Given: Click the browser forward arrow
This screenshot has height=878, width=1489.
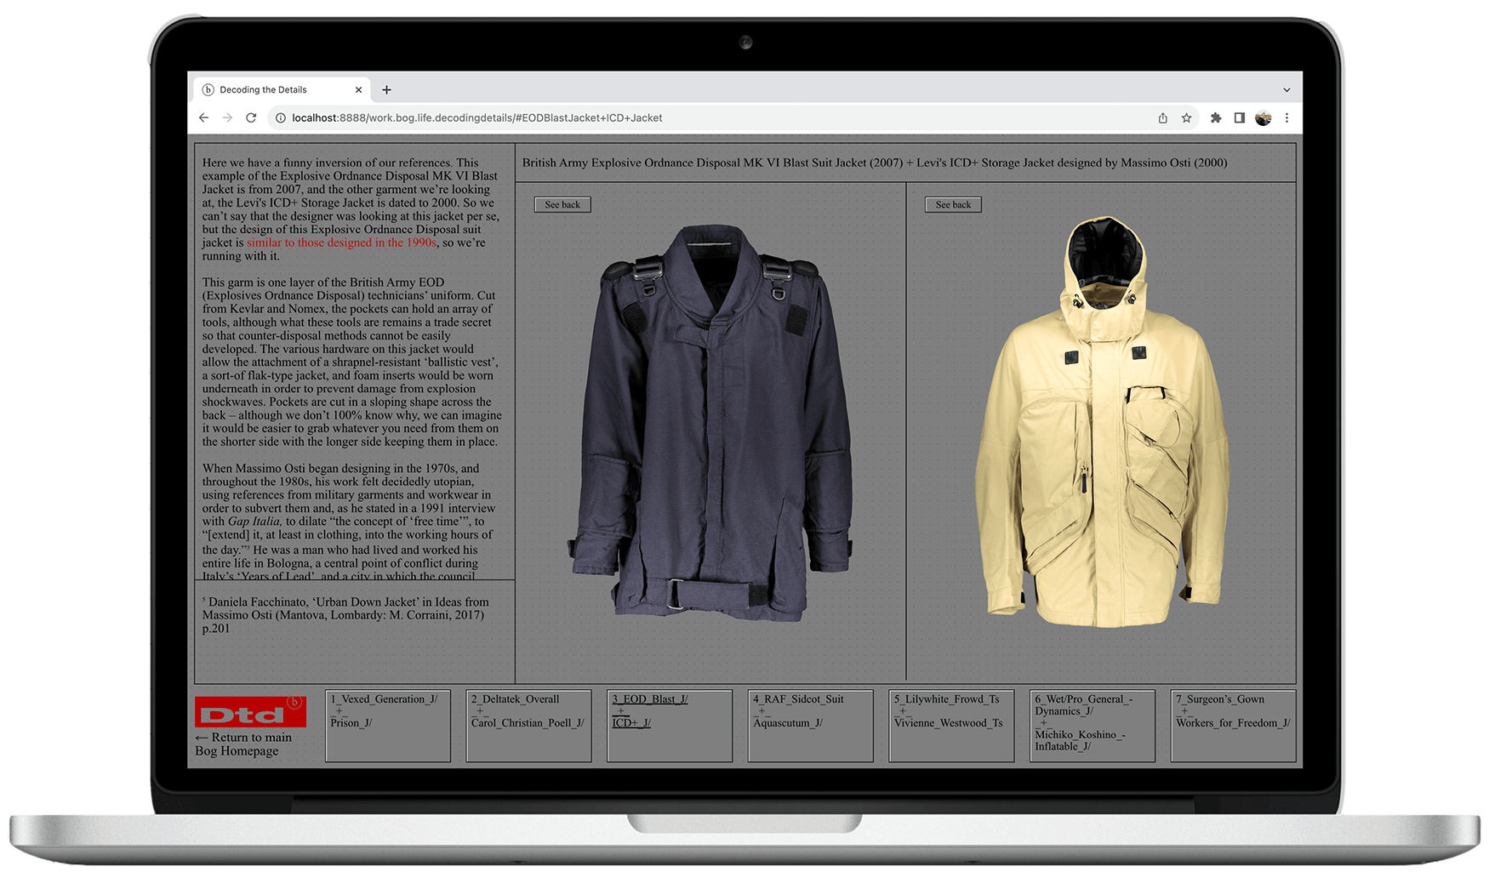Looking at the screenshot, I should pos(227,118).
